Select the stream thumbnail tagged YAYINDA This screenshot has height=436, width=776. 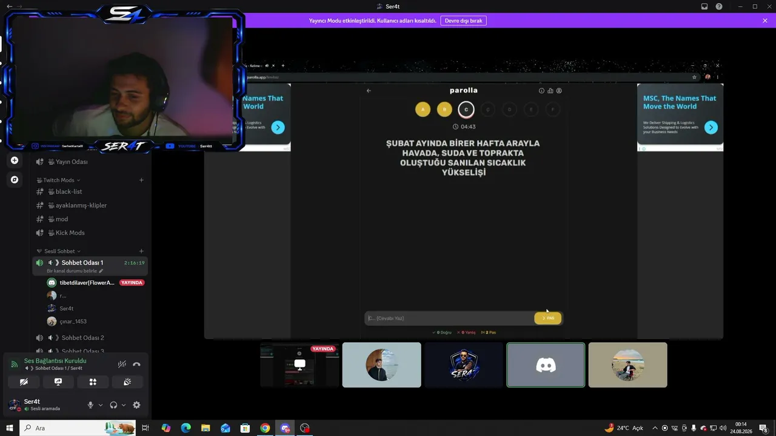pos(299,365)
